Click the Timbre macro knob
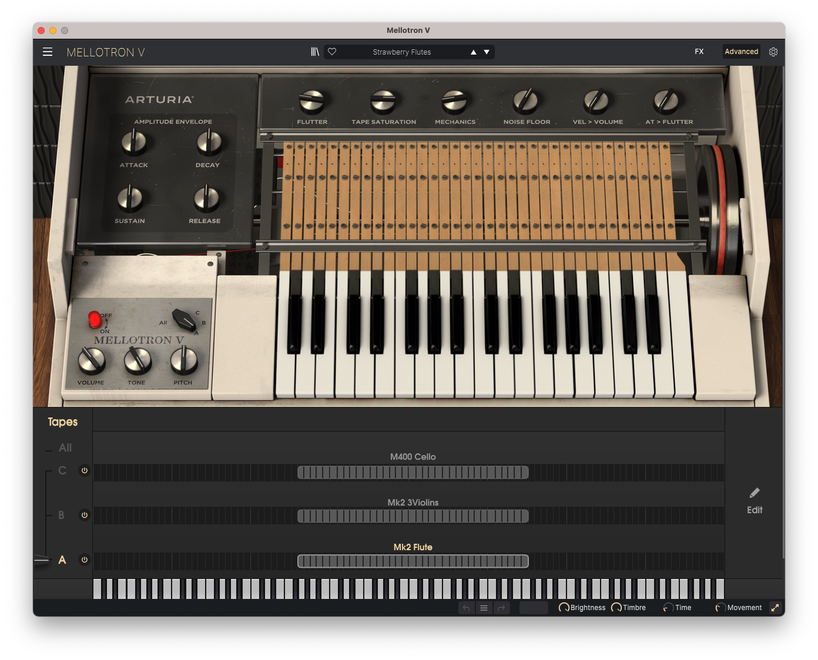 click(x=616, y=608)
